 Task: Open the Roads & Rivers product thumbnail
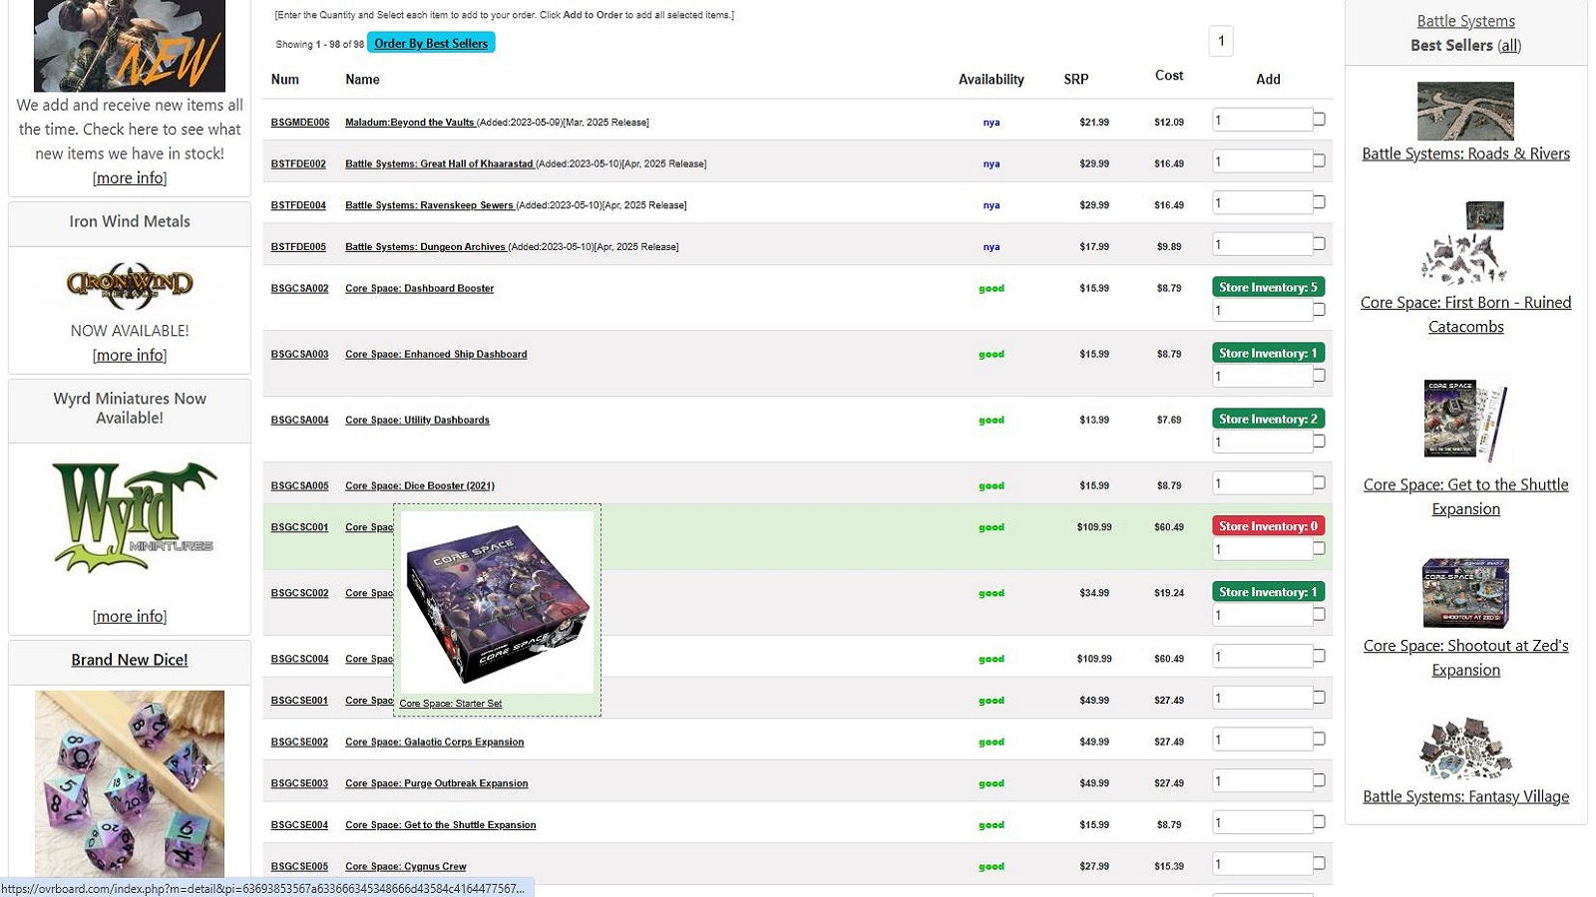[1465, 111]
